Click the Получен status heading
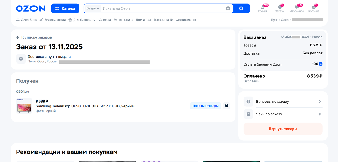Viewport: 338px width, 162px height. 27,81
